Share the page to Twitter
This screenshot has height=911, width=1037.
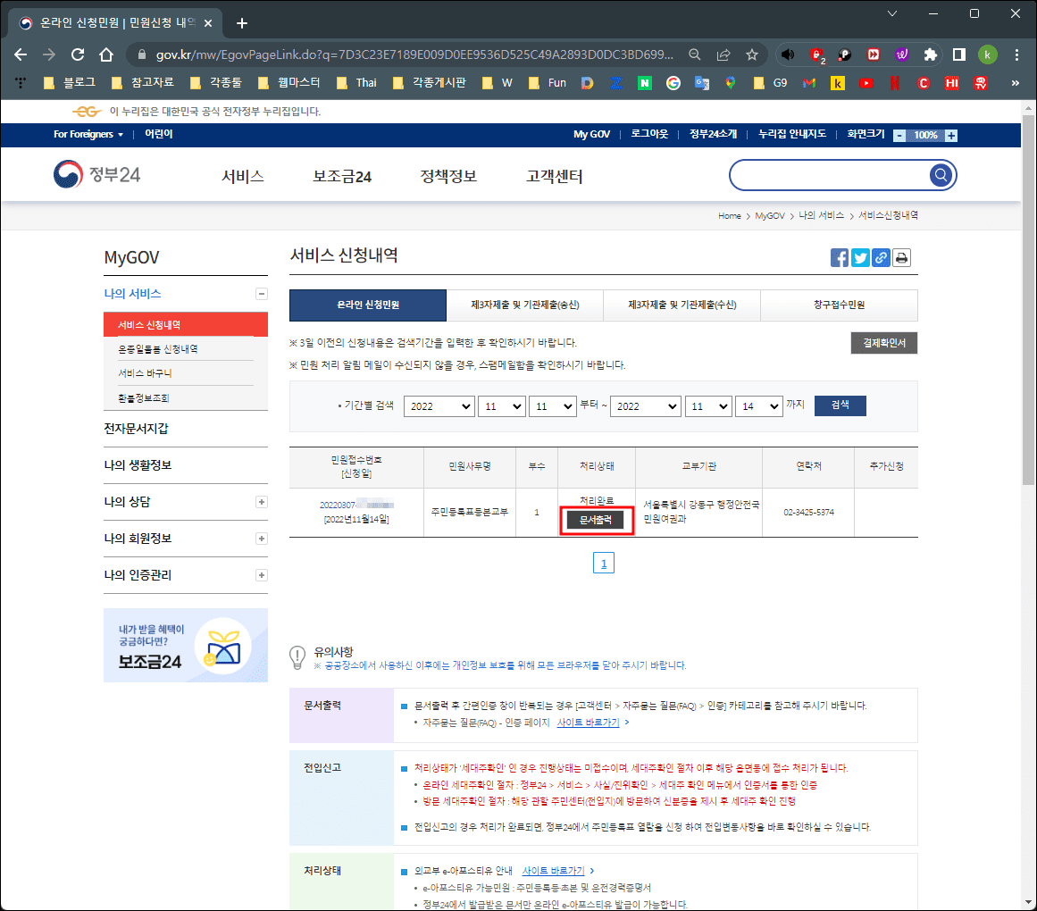[860, 257]
